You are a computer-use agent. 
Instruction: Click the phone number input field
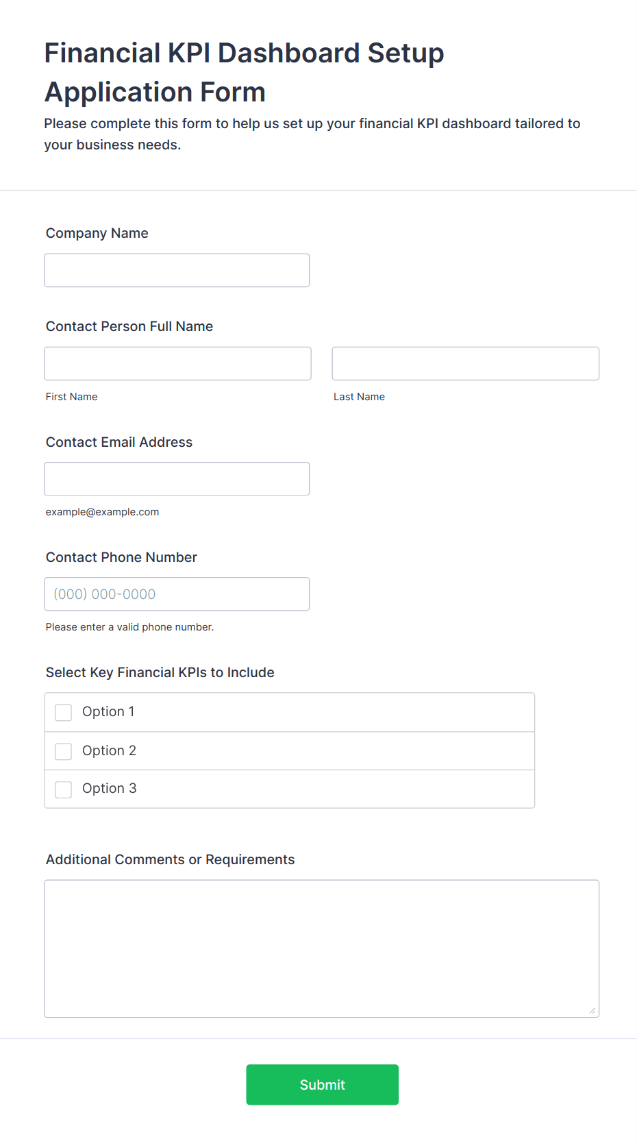(x=177, y=594)
